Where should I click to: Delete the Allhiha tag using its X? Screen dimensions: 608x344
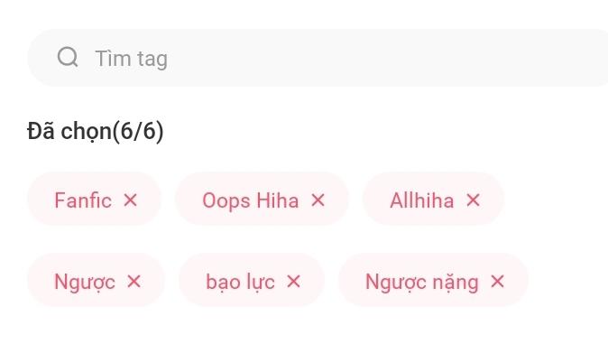click(x=473, y=200)
